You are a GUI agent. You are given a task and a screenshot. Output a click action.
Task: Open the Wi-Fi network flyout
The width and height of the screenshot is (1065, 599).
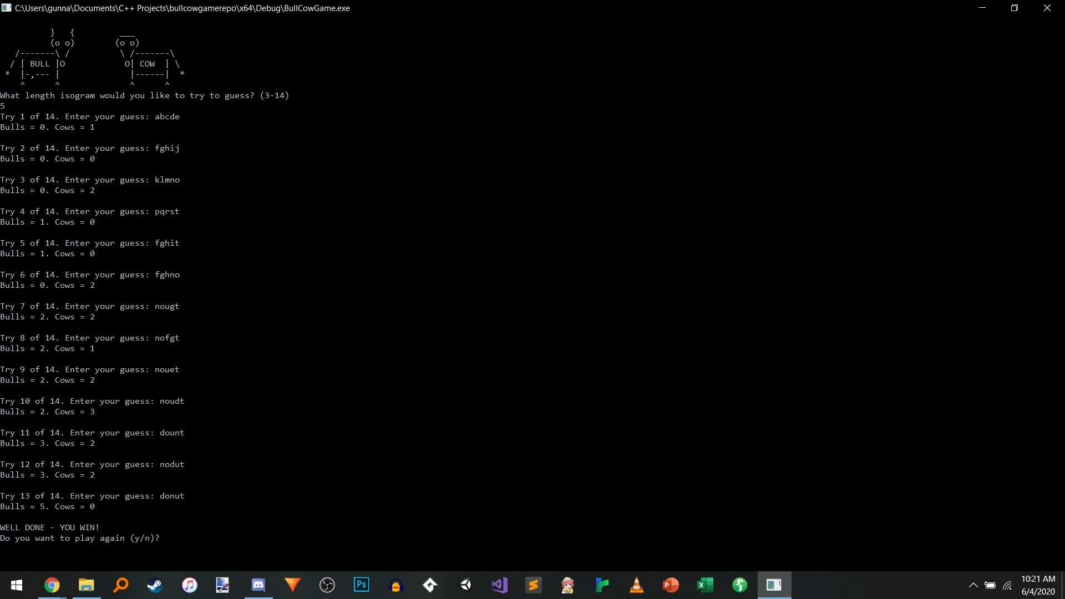point(1007,585)
